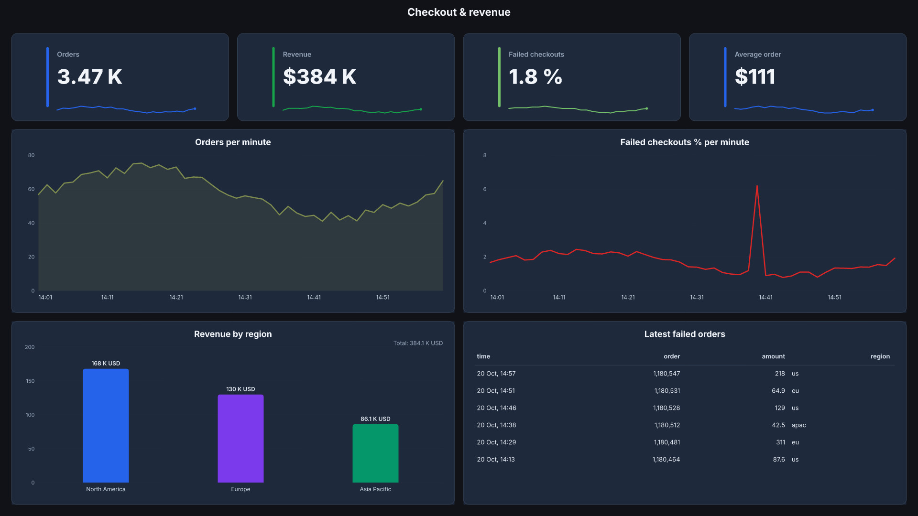Image resolution: width=918 pixels, height=516 pixels.
Task: Click the Revenue stat value $384 K
Action: tap(319, 76)
